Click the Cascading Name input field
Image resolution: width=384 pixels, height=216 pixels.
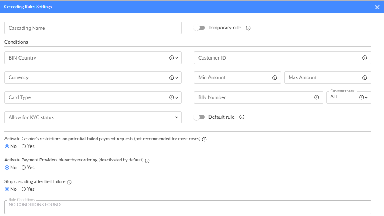pos(93,28)
